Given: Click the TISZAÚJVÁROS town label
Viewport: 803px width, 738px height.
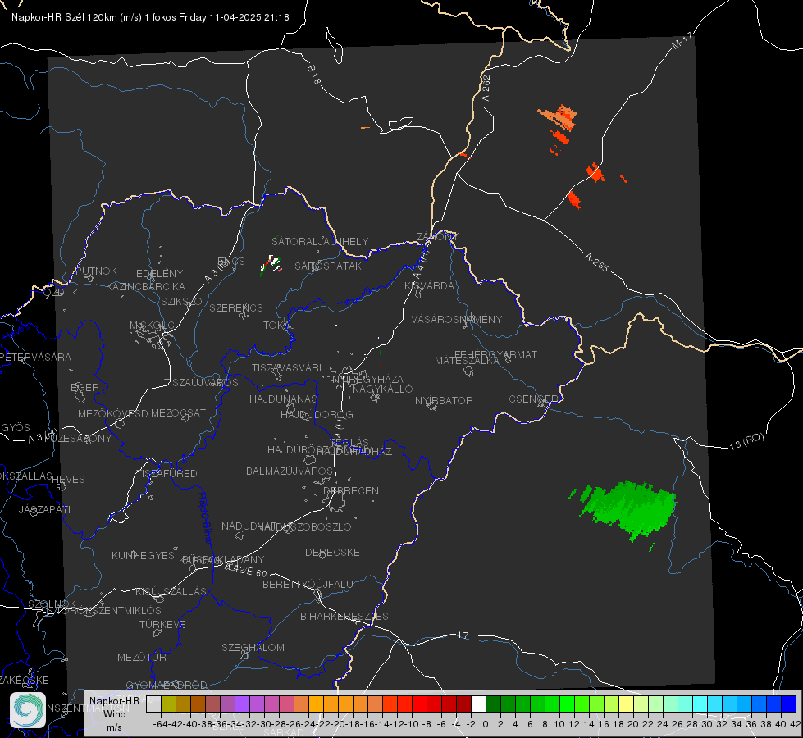Looking at the screenshot, I should point(201,383).
